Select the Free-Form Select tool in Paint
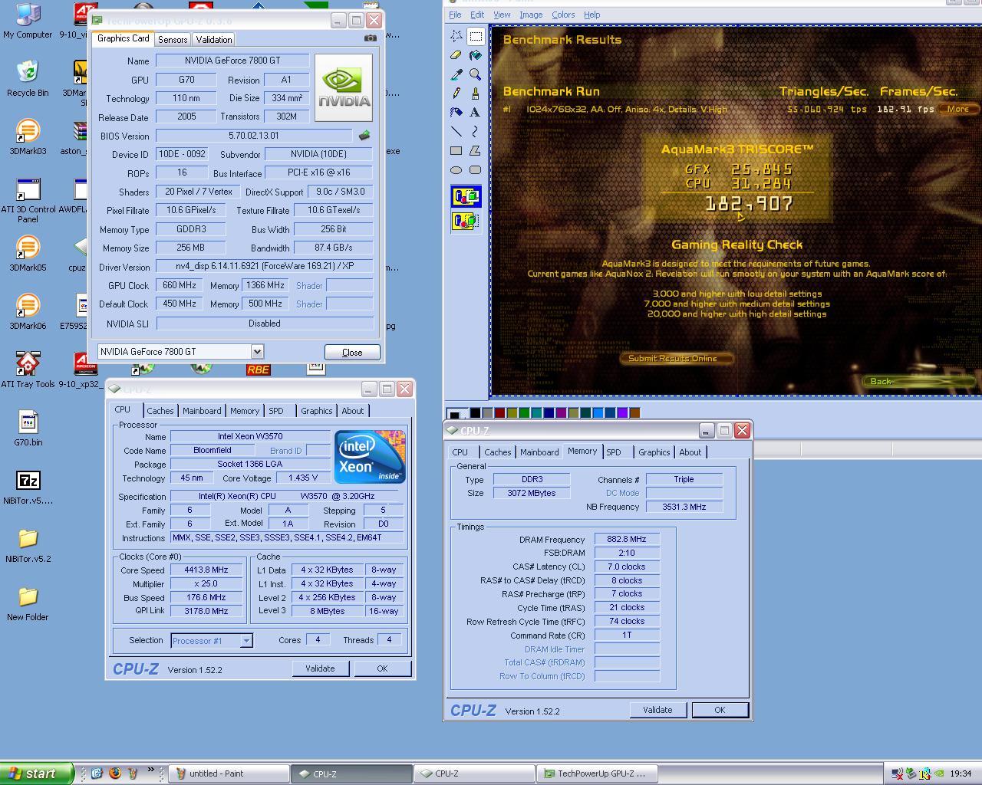This screenshot has width=982, height=785. (x=456, y=36)
